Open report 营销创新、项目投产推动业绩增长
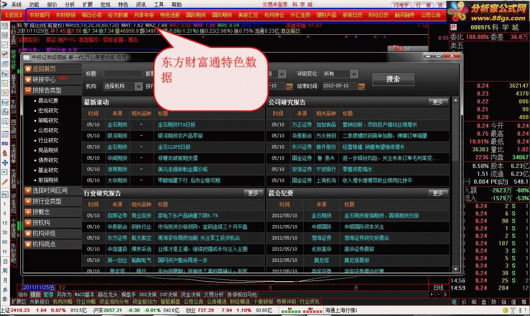The height and width of the screenshot is (316, 530). coord(380,124)
